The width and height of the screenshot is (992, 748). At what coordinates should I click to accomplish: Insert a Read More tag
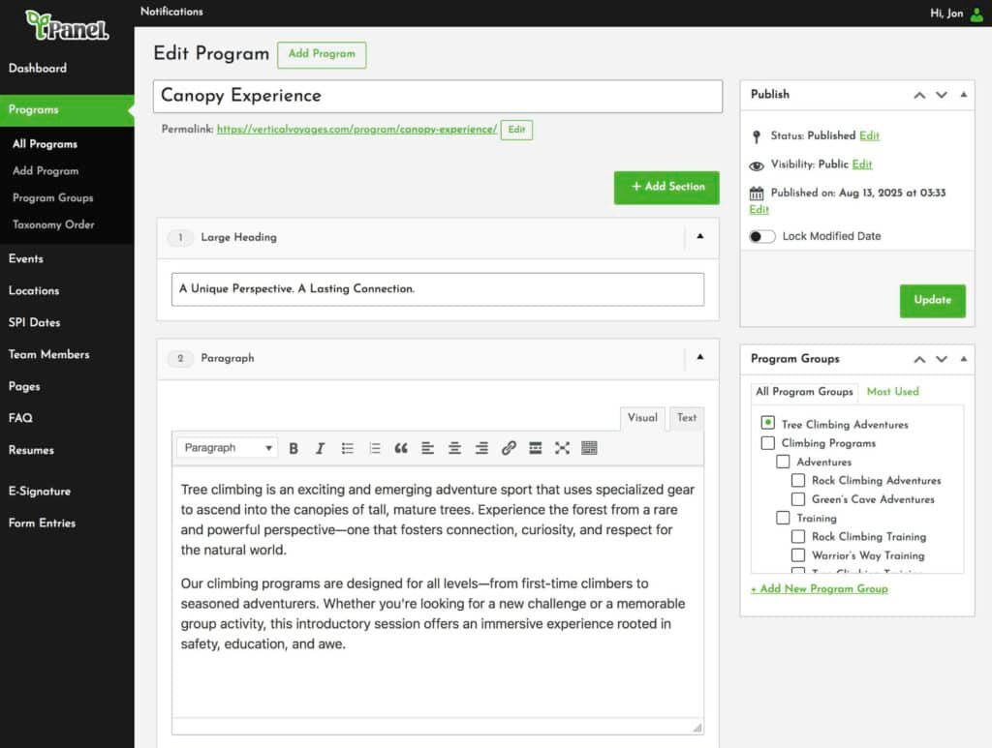(535, 448)
